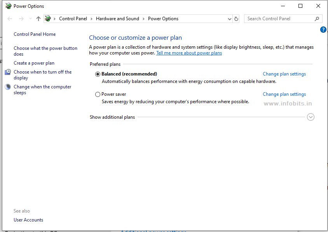Screen dimensions: 328x232
Task: Open Help with the question mark icon
Action: tap(323, 30)
